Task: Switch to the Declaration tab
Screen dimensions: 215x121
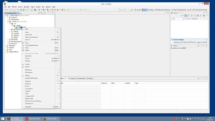Action: click(81, 78)
